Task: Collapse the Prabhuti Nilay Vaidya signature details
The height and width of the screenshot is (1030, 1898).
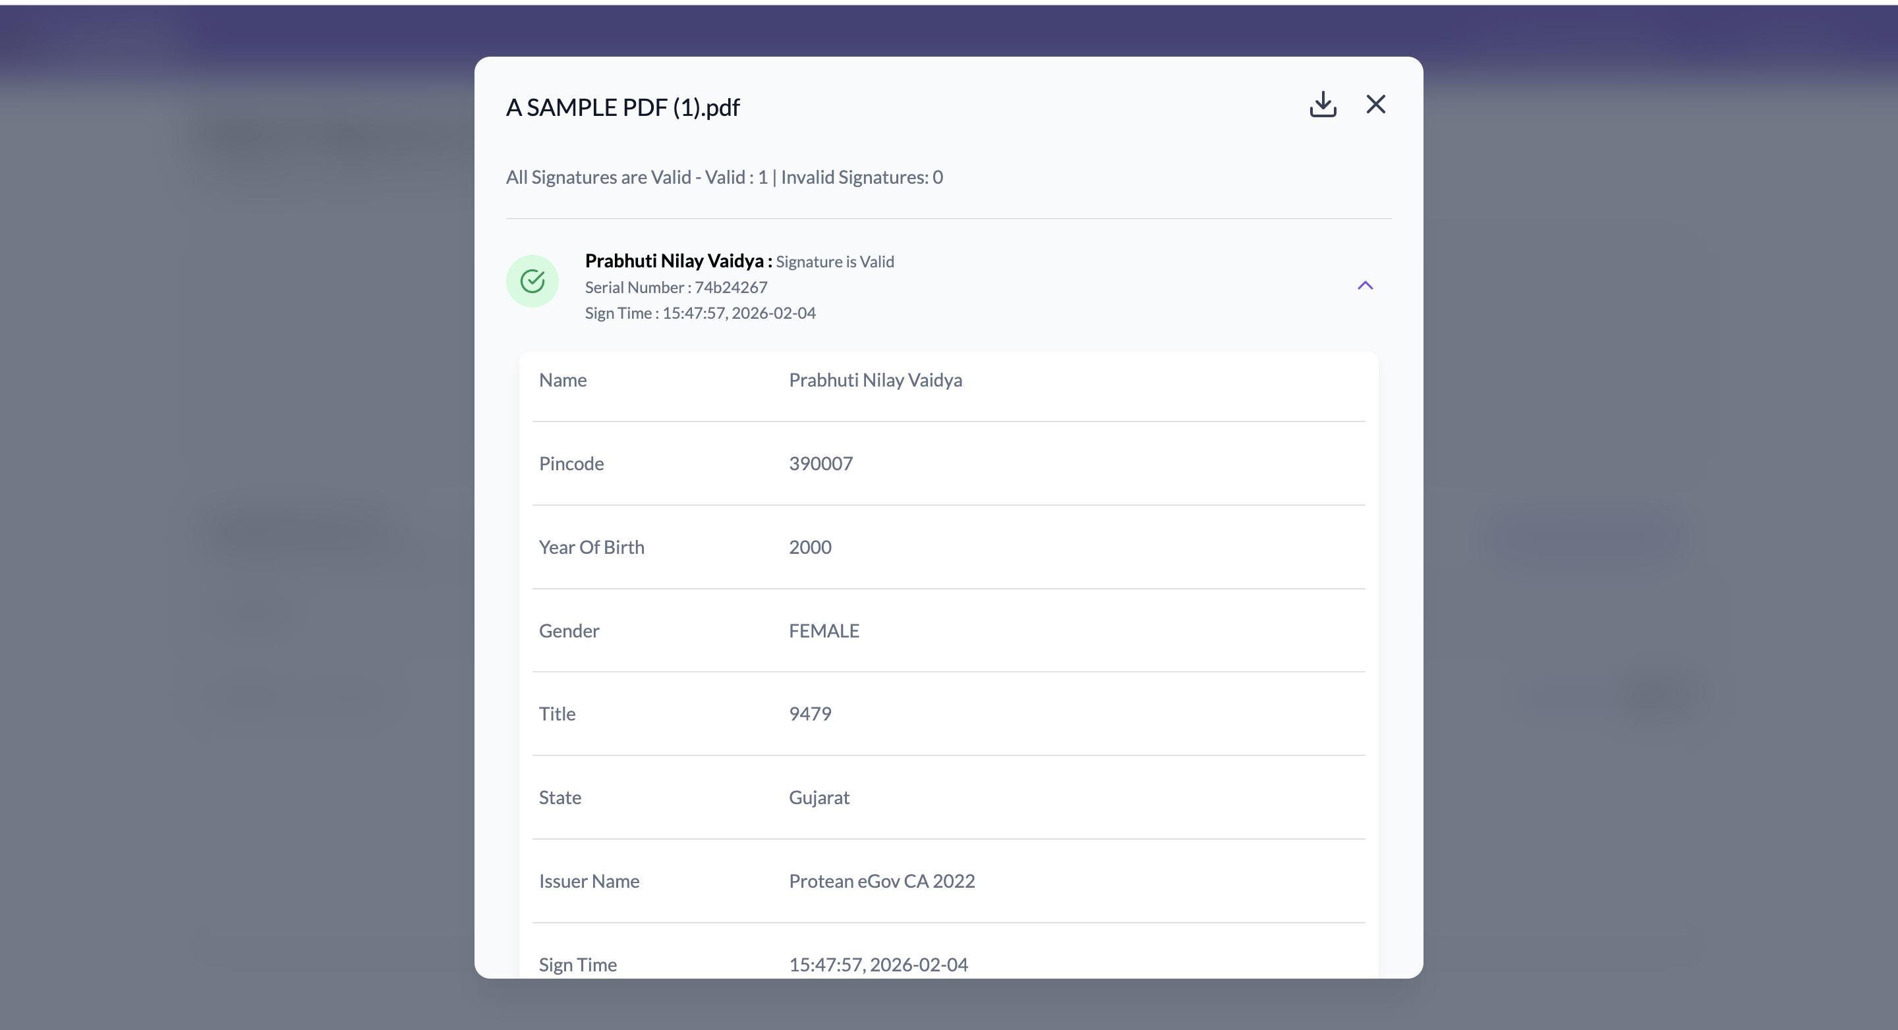Action: click(x=1365, y=286)
